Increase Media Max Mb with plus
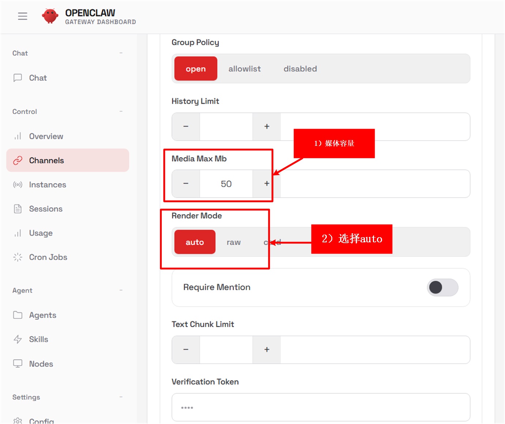The height and width of the screenshot is (424, 505). 267,183
